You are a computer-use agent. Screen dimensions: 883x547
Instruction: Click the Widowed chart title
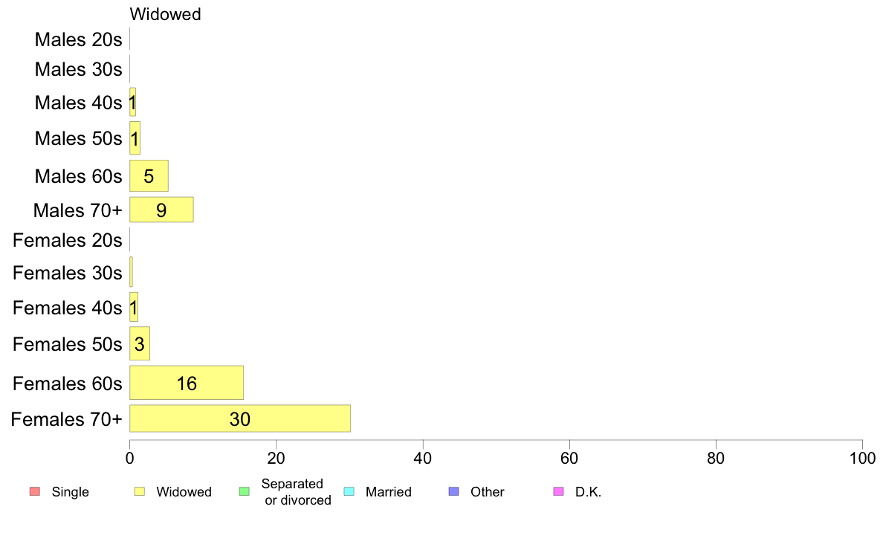point(165,14)
